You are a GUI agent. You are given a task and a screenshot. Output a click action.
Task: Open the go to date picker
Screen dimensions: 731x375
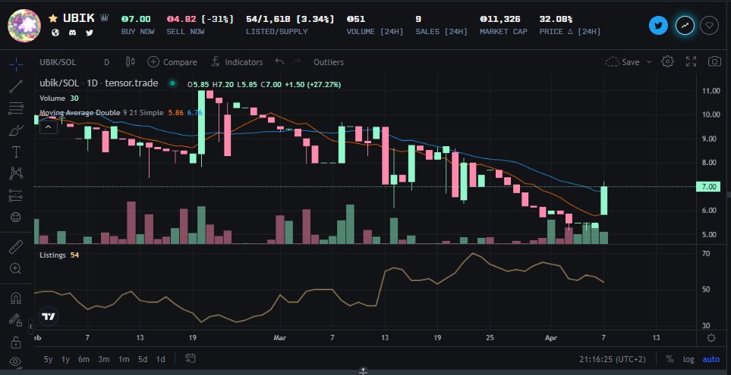click(x=191, y=359)
